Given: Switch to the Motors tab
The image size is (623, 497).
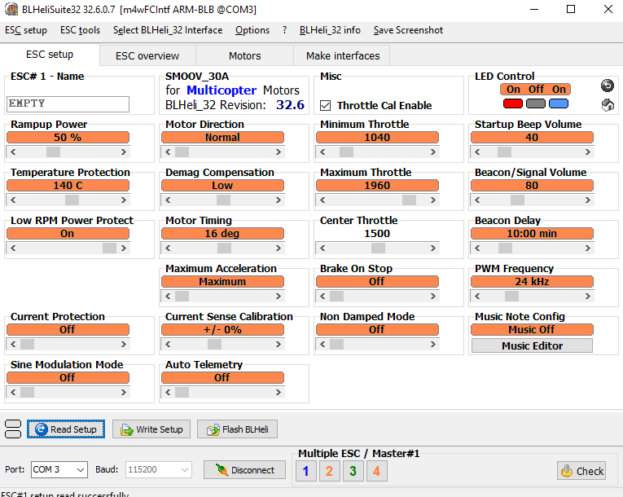Looking at the screenshot, I should (245, 55).
